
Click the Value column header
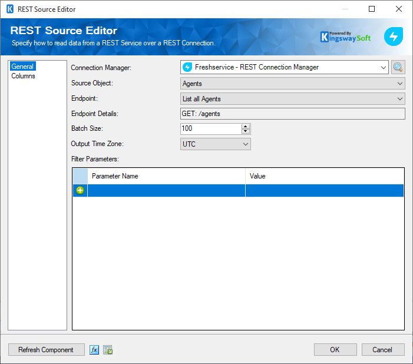(x=325, y=176)
